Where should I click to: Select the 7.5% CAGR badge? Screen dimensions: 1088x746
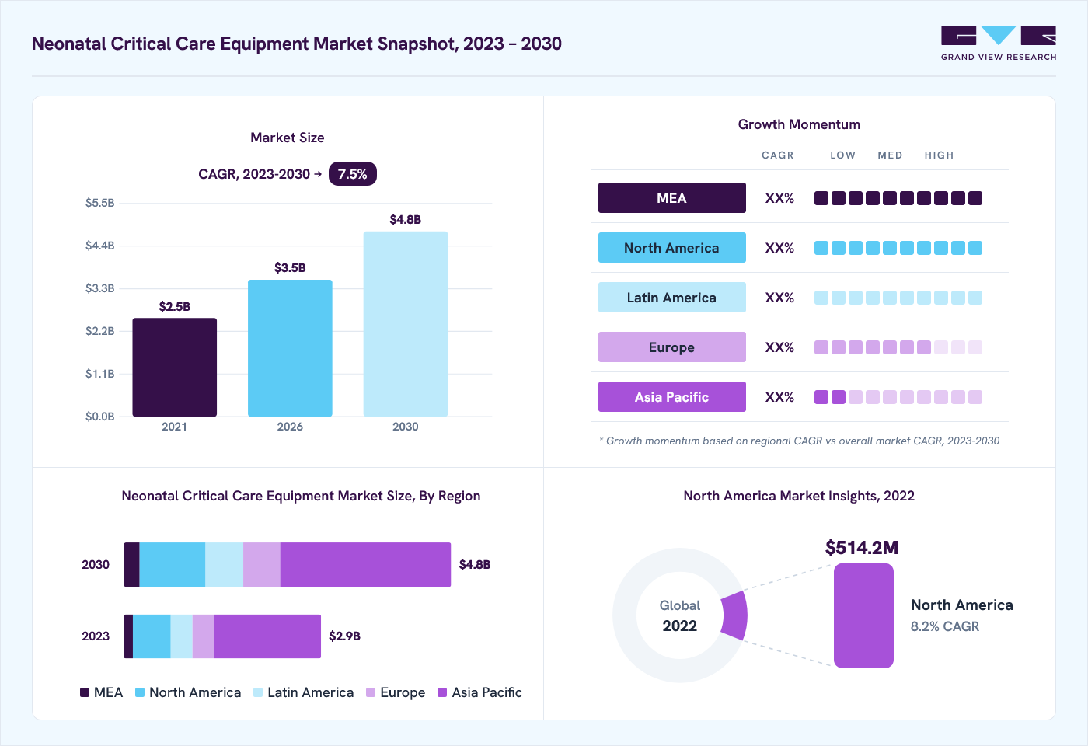pyautogui.click(x=353, y=174)
